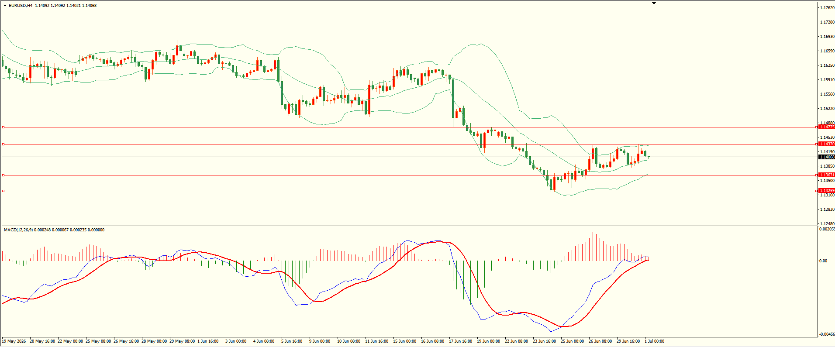Click the 1.14530 price scale value
This screenshot has height=347, width=835.
point(827,137)
